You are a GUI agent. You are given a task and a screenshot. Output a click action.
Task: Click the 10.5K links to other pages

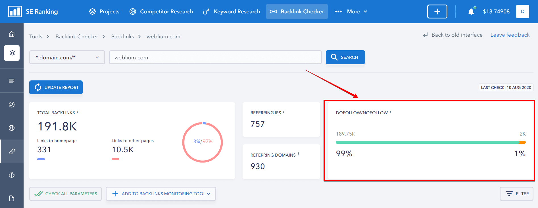tap(123, 150)
